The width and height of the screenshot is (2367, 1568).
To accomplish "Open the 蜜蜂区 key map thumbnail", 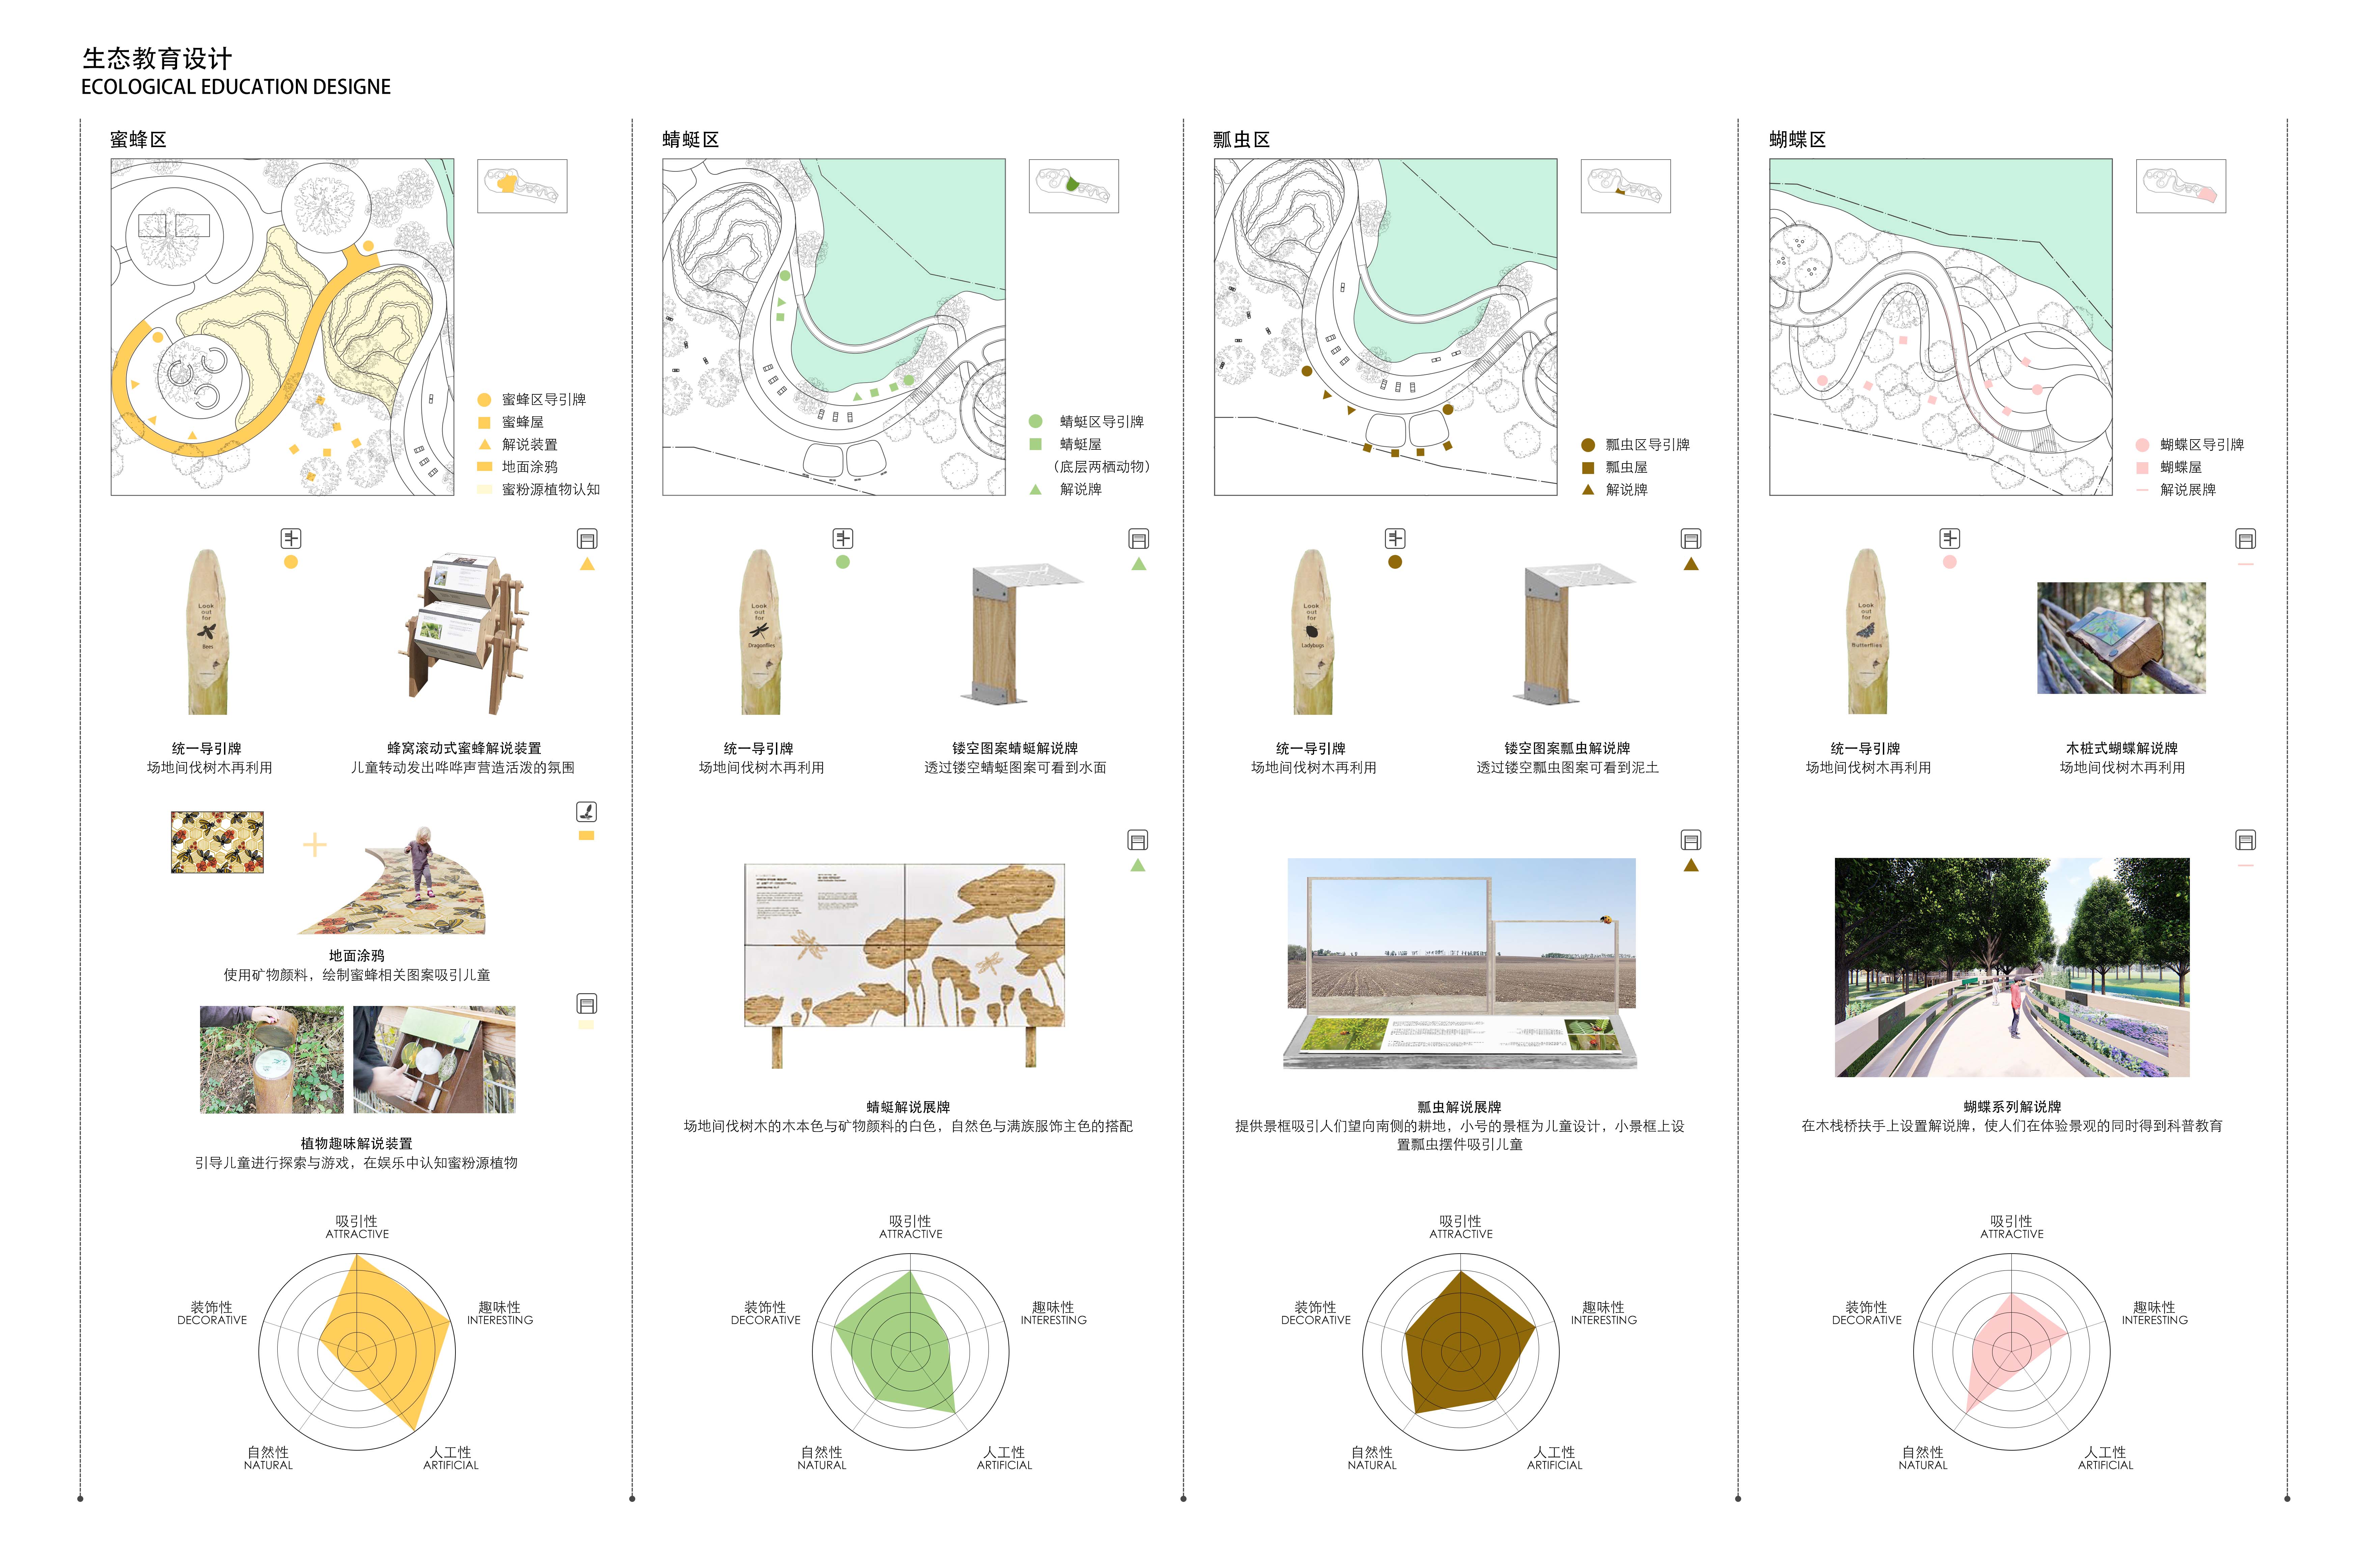I will tap(522, 186).
